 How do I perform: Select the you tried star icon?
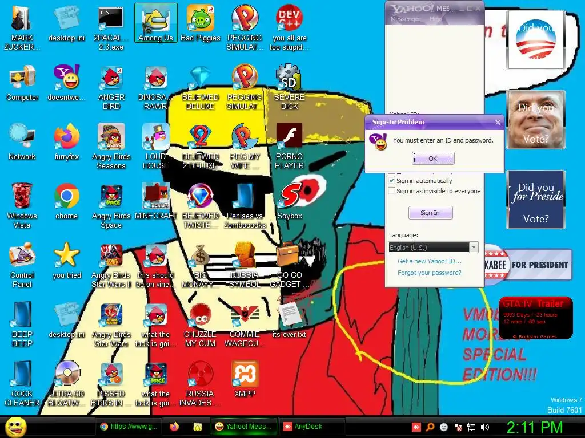point(66,260)
